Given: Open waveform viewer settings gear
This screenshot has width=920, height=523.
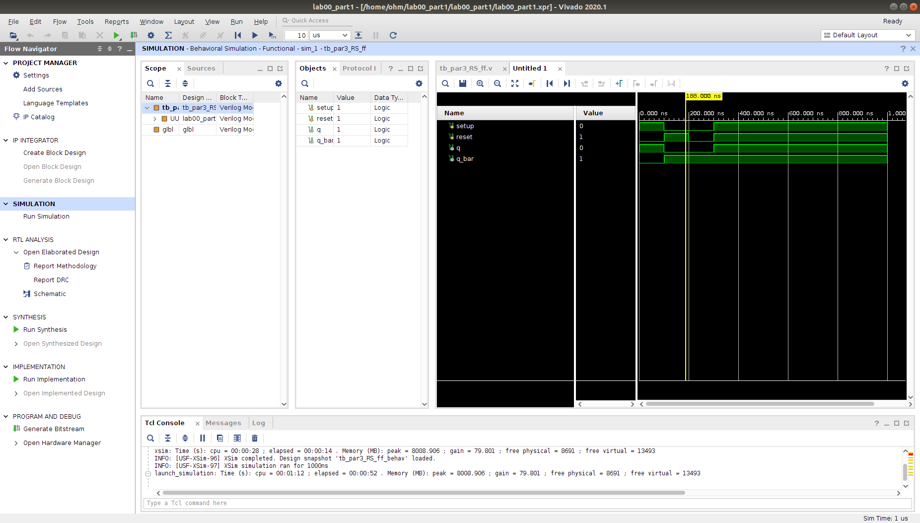Looking at the screenshot, I should tap(905, 83).
